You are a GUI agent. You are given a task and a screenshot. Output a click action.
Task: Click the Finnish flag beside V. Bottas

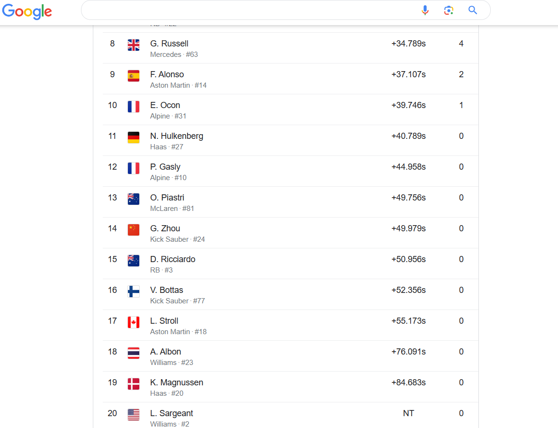(x=134, y=291)
